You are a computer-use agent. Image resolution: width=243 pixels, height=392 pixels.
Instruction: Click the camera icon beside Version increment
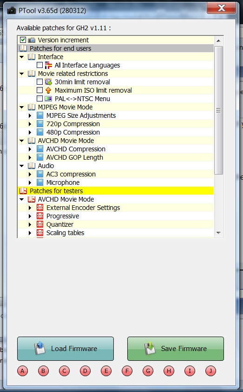coord(32,40)
